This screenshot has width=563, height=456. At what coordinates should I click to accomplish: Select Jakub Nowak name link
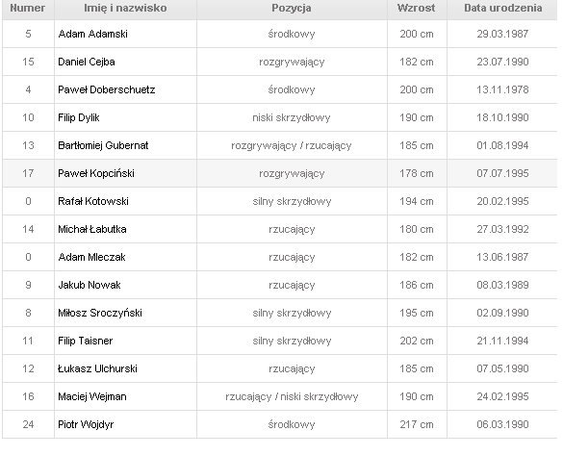pyautogui.click(x=90, y=285)
